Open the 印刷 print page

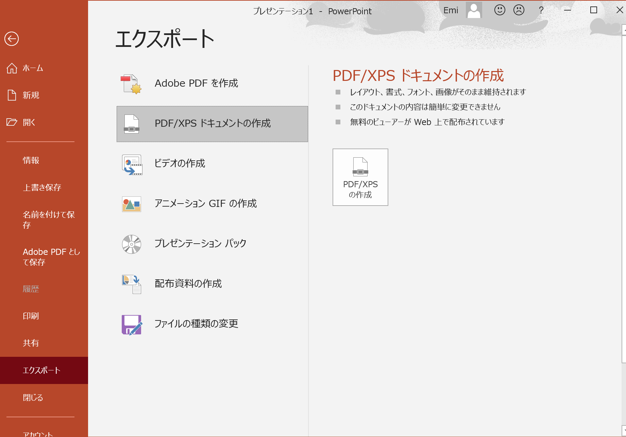pos(31,316)
